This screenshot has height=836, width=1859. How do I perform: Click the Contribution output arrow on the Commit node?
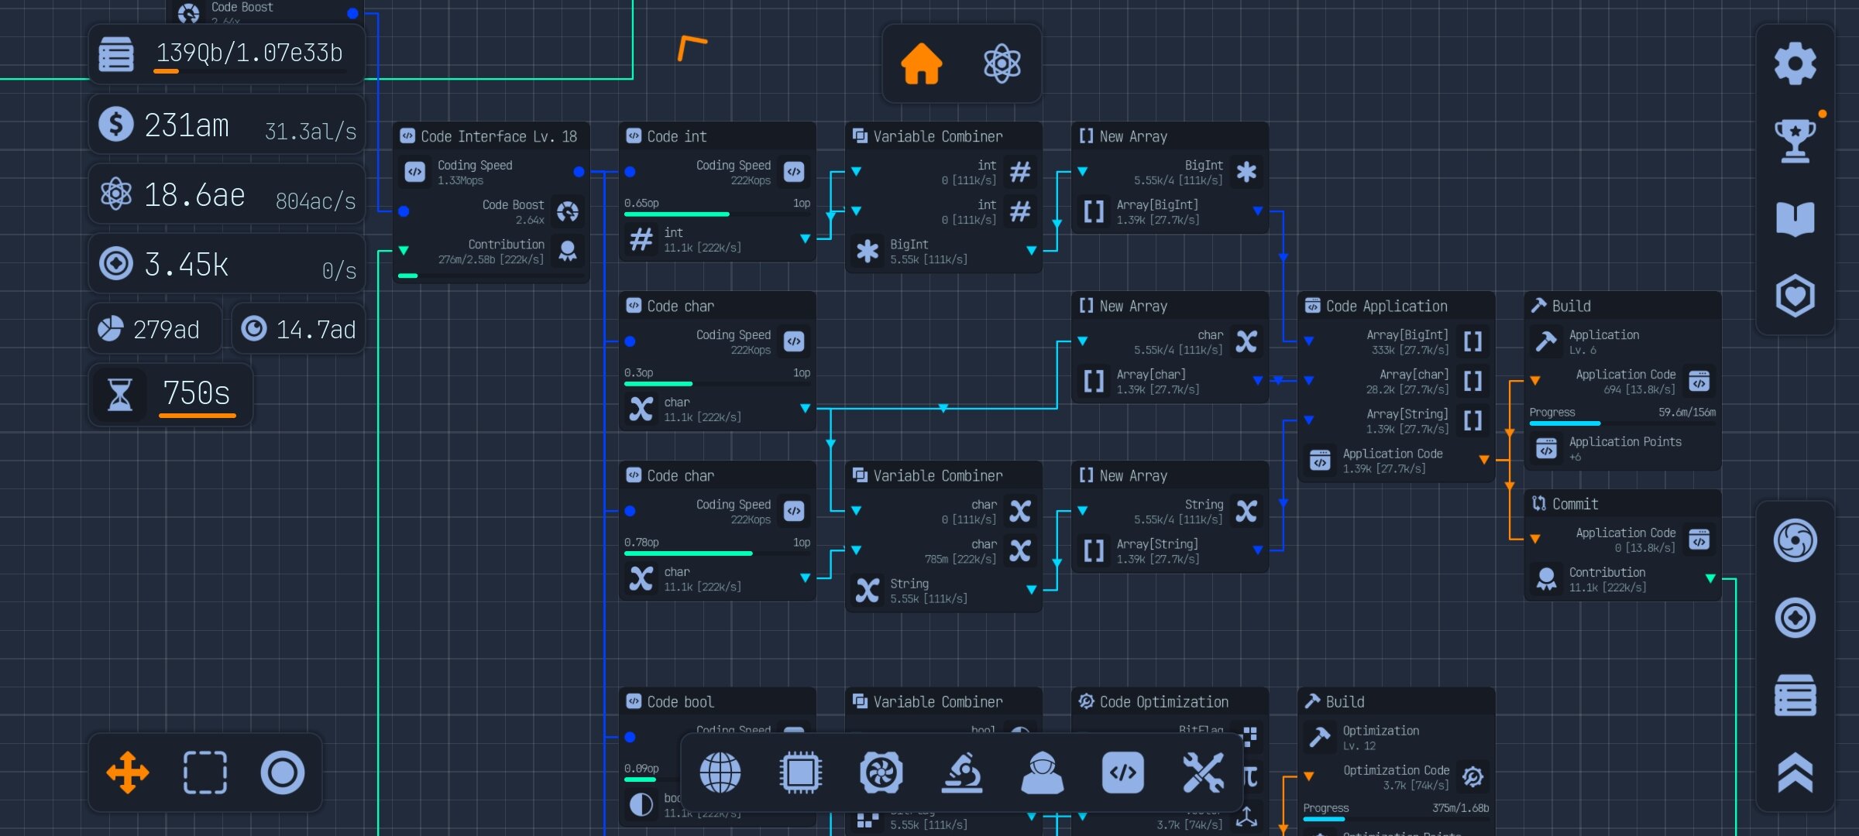pos(1710,579)
